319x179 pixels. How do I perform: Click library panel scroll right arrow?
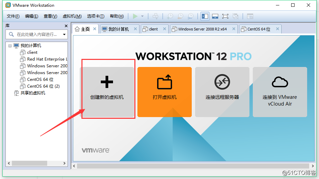[x=64, y=163]
